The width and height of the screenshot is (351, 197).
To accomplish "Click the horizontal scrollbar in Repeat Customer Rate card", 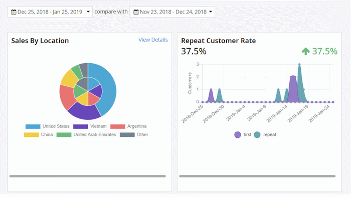I will (257, 176).
